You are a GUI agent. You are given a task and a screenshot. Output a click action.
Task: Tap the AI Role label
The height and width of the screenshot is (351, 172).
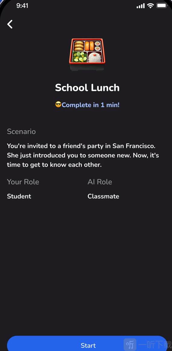(100, 182)
